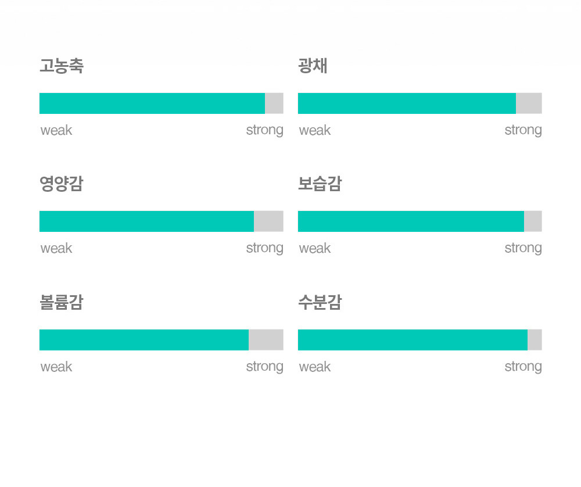Click the teal fill of 보습감 bar
This screenshot has width=581, height=487.
click(411, 221)
